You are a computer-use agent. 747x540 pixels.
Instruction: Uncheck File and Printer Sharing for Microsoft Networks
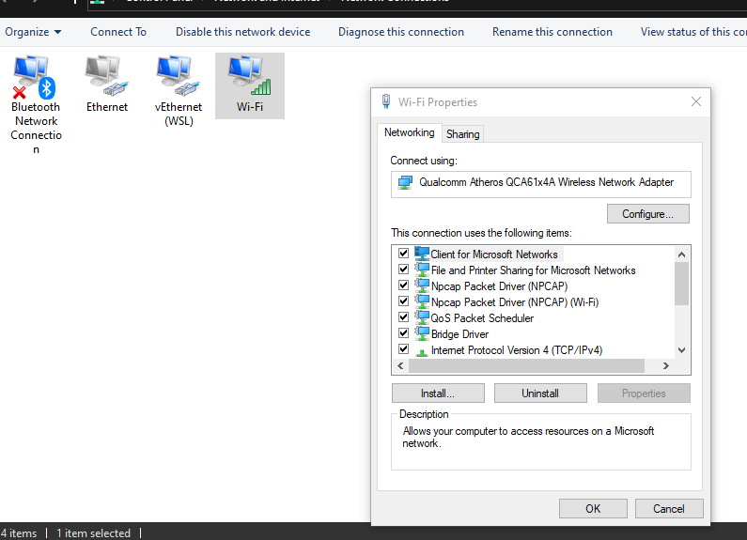coord(403,270)
